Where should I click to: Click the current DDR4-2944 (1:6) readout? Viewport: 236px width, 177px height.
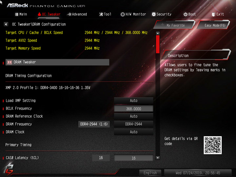click(94, 124)
